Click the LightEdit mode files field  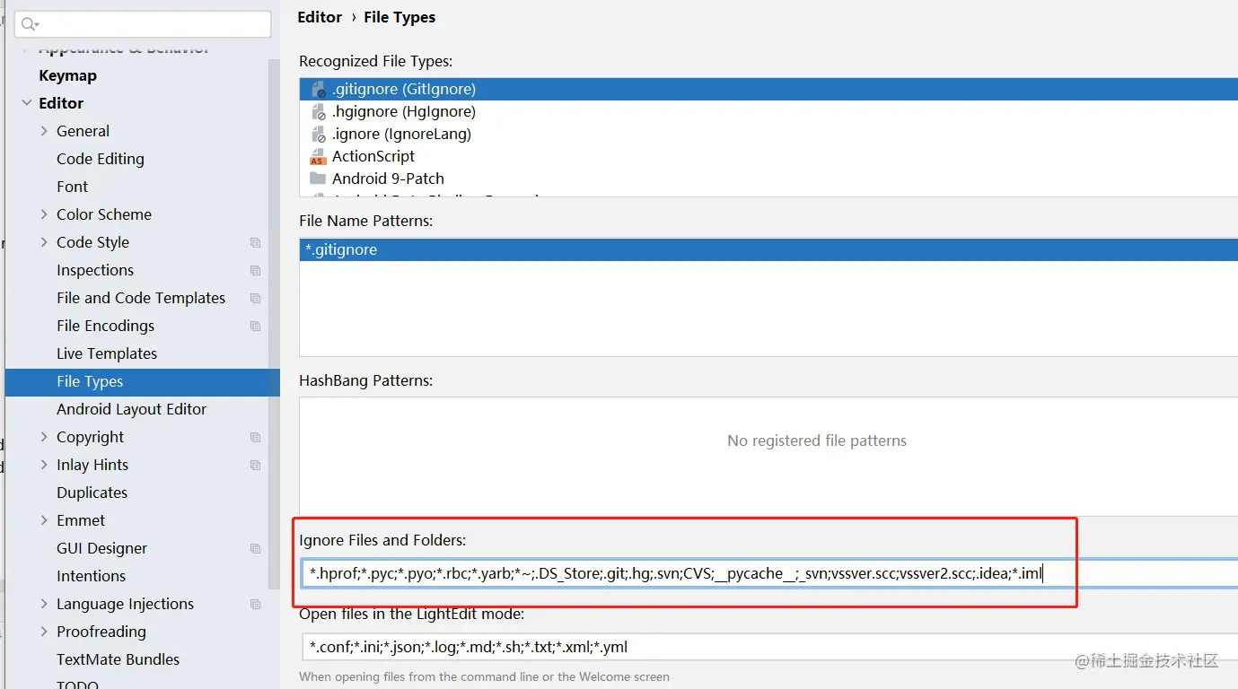tap(770, 647)
